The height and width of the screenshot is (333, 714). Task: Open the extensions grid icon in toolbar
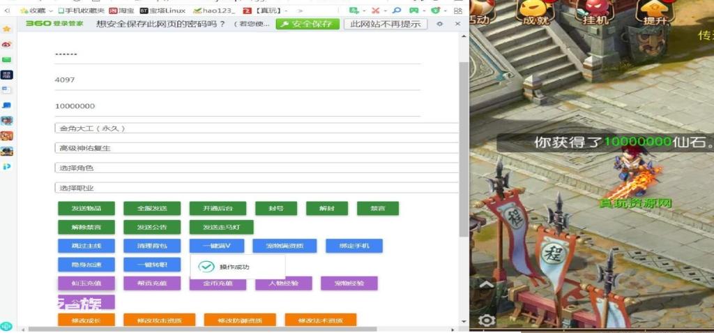click(x=458, y=10)
